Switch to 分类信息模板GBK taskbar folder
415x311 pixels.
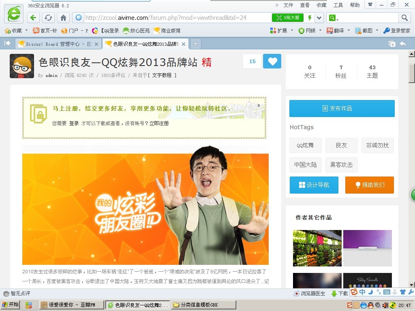203,305
